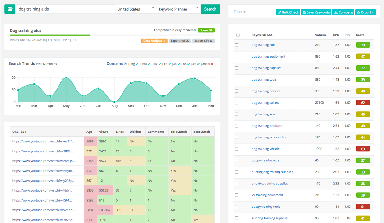Open the dog training devices keyword link
Screen dimensions: 384x223
tap(266, 91)
